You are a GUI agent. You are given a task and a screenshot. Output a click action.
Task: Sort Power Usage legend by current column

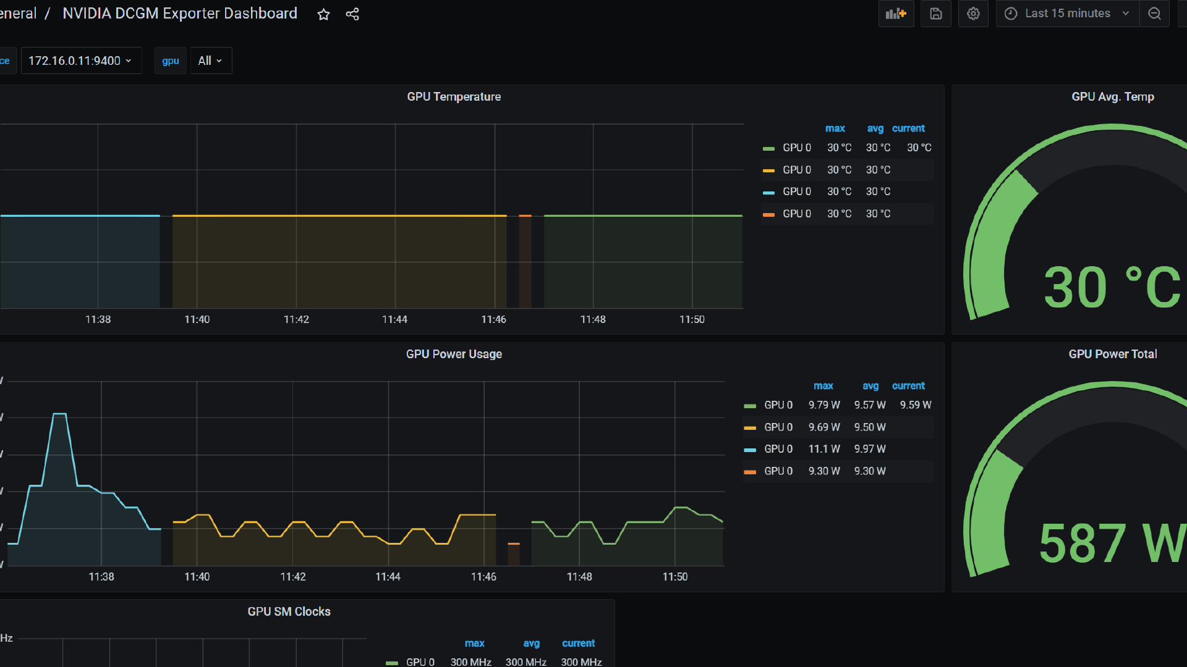(x=908, y=386)
